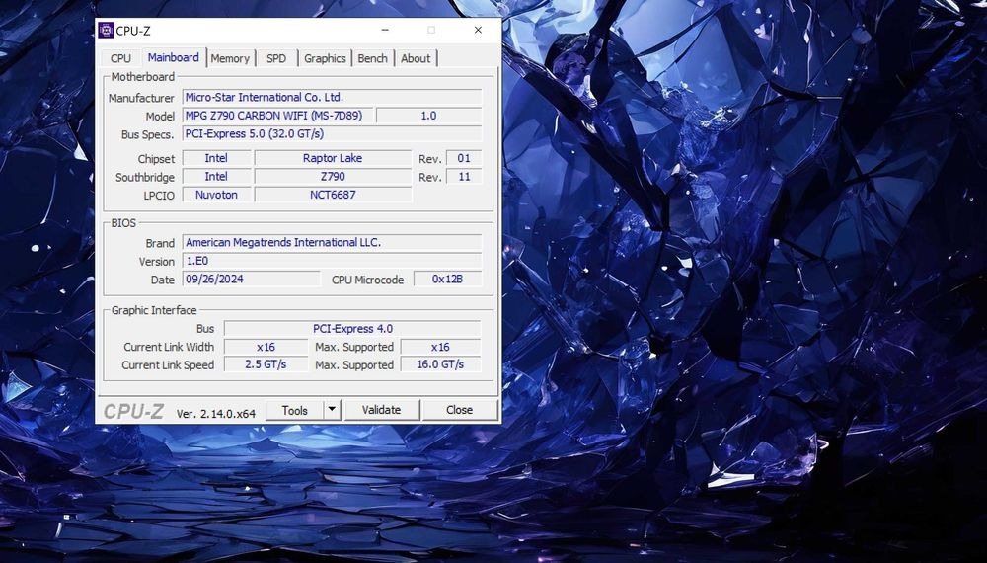Switch to the CPU tab
Viewport: 987px width, 563px height.
[x=120, y=58]
